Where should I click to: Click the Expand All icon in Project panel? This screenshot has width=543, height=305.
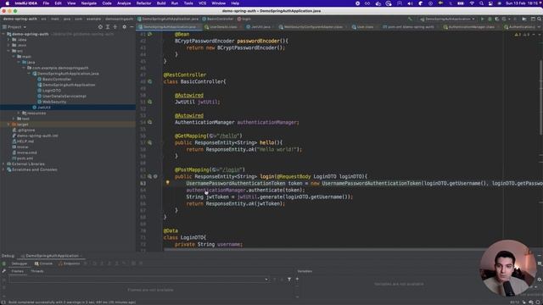point(108,26)
